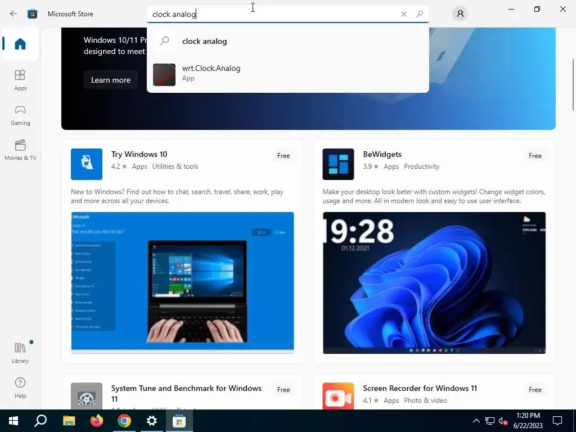Screen dimensions: 576x432
Task: Open network icon in system tray
Action: tap(490, 421)
